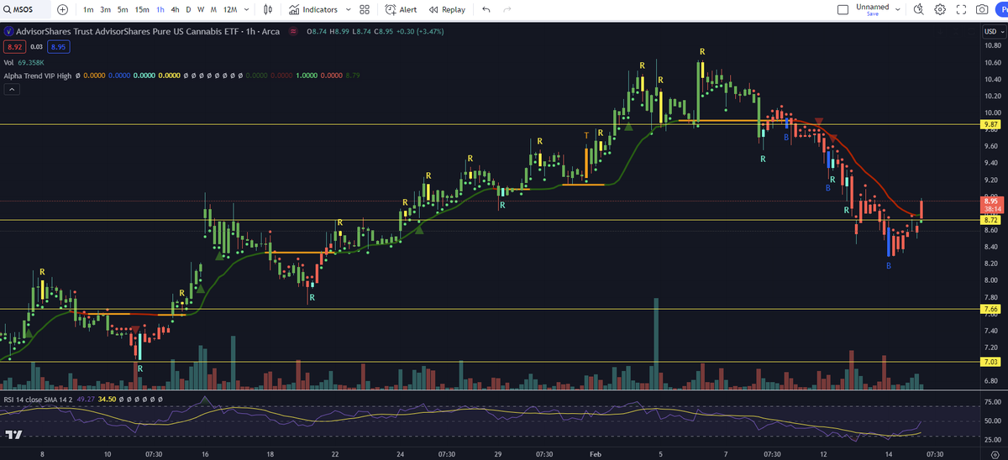Viewport: 1008px width, 460px height.
Task: Click the RSI 14 close SMA label
Action: 37,399
